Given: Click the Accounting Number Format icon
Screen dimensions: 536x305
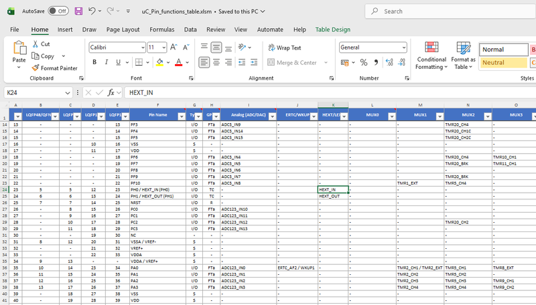Looking at the screenshot, I should click(x=344, y=62).
